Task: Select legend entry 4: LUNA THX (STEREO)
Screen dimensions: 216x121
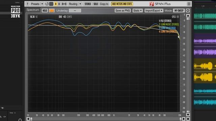Action: 168,32
